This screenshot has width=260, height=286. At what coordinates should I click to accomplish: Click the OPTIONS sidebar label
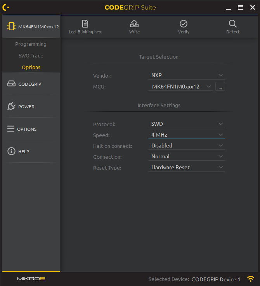coord(27,129)
